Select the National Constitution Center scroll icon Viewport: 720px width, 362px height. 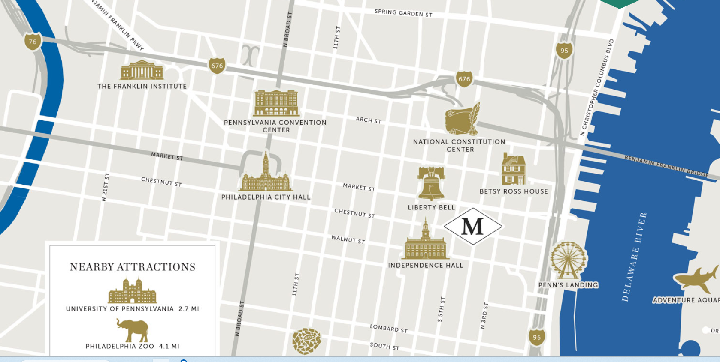463,118
